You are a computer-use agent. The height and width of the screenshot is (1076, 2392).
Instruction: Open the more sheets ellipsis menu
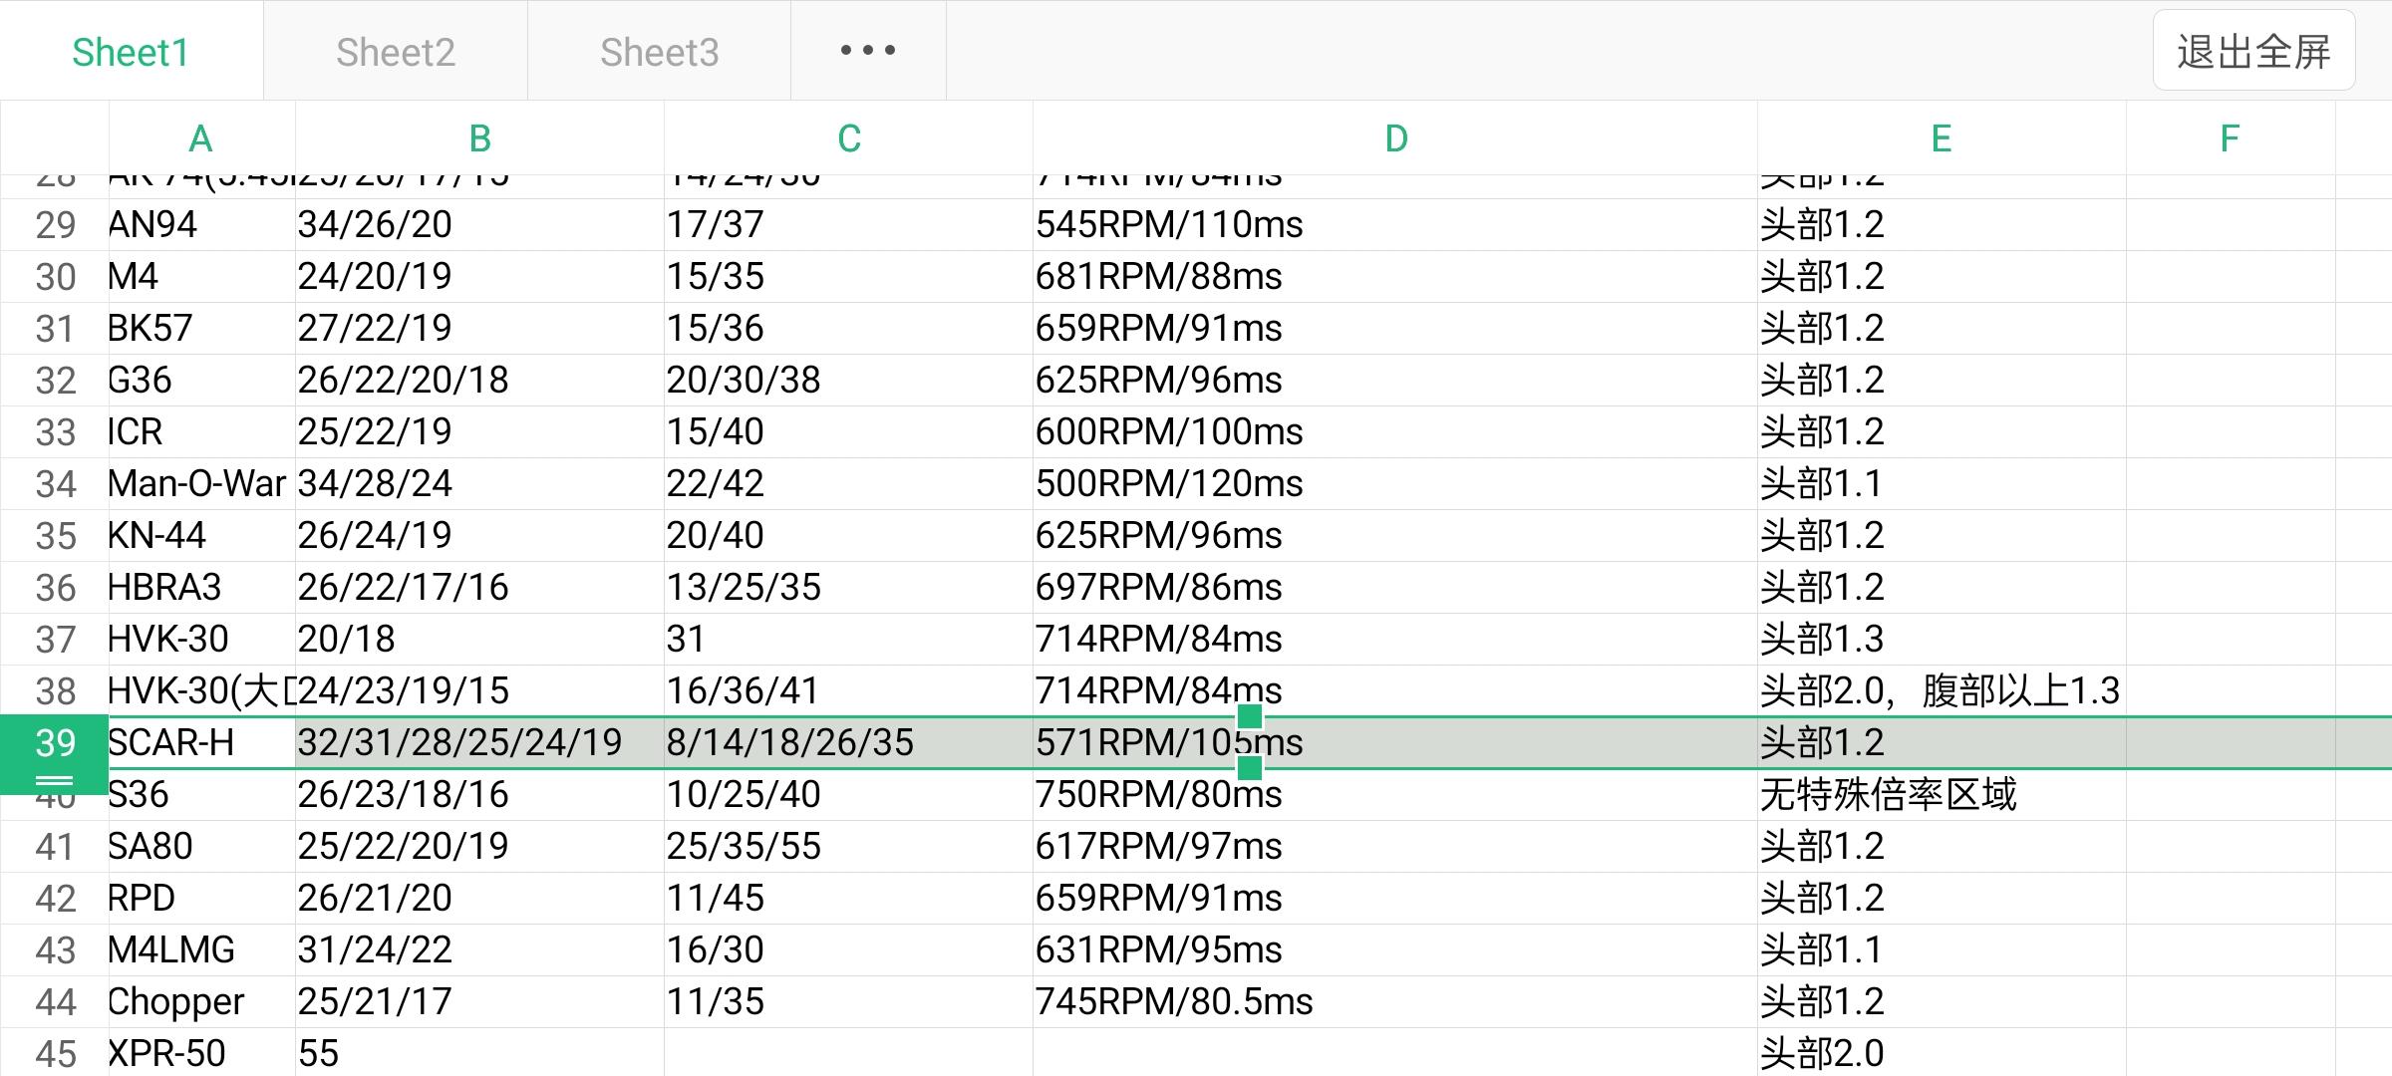pos(867,50)
